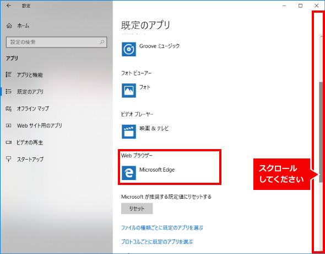This screenshot has height=254, width=325.
Task: Click the フォト app icon
Action: [129, 91]
